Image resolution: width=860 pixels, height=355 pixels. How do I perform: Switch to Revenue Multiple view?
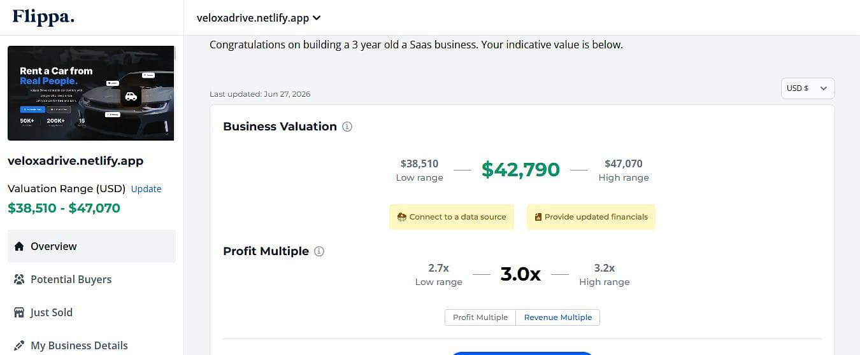point(558,317)
